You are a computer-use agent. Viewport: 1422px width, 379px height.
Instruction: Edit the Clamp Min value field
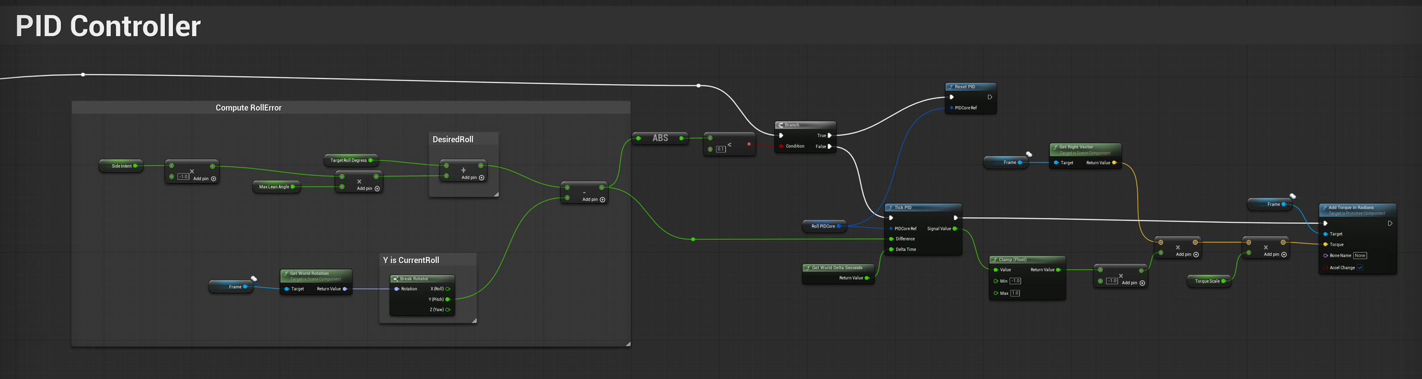pos(1015,281)
